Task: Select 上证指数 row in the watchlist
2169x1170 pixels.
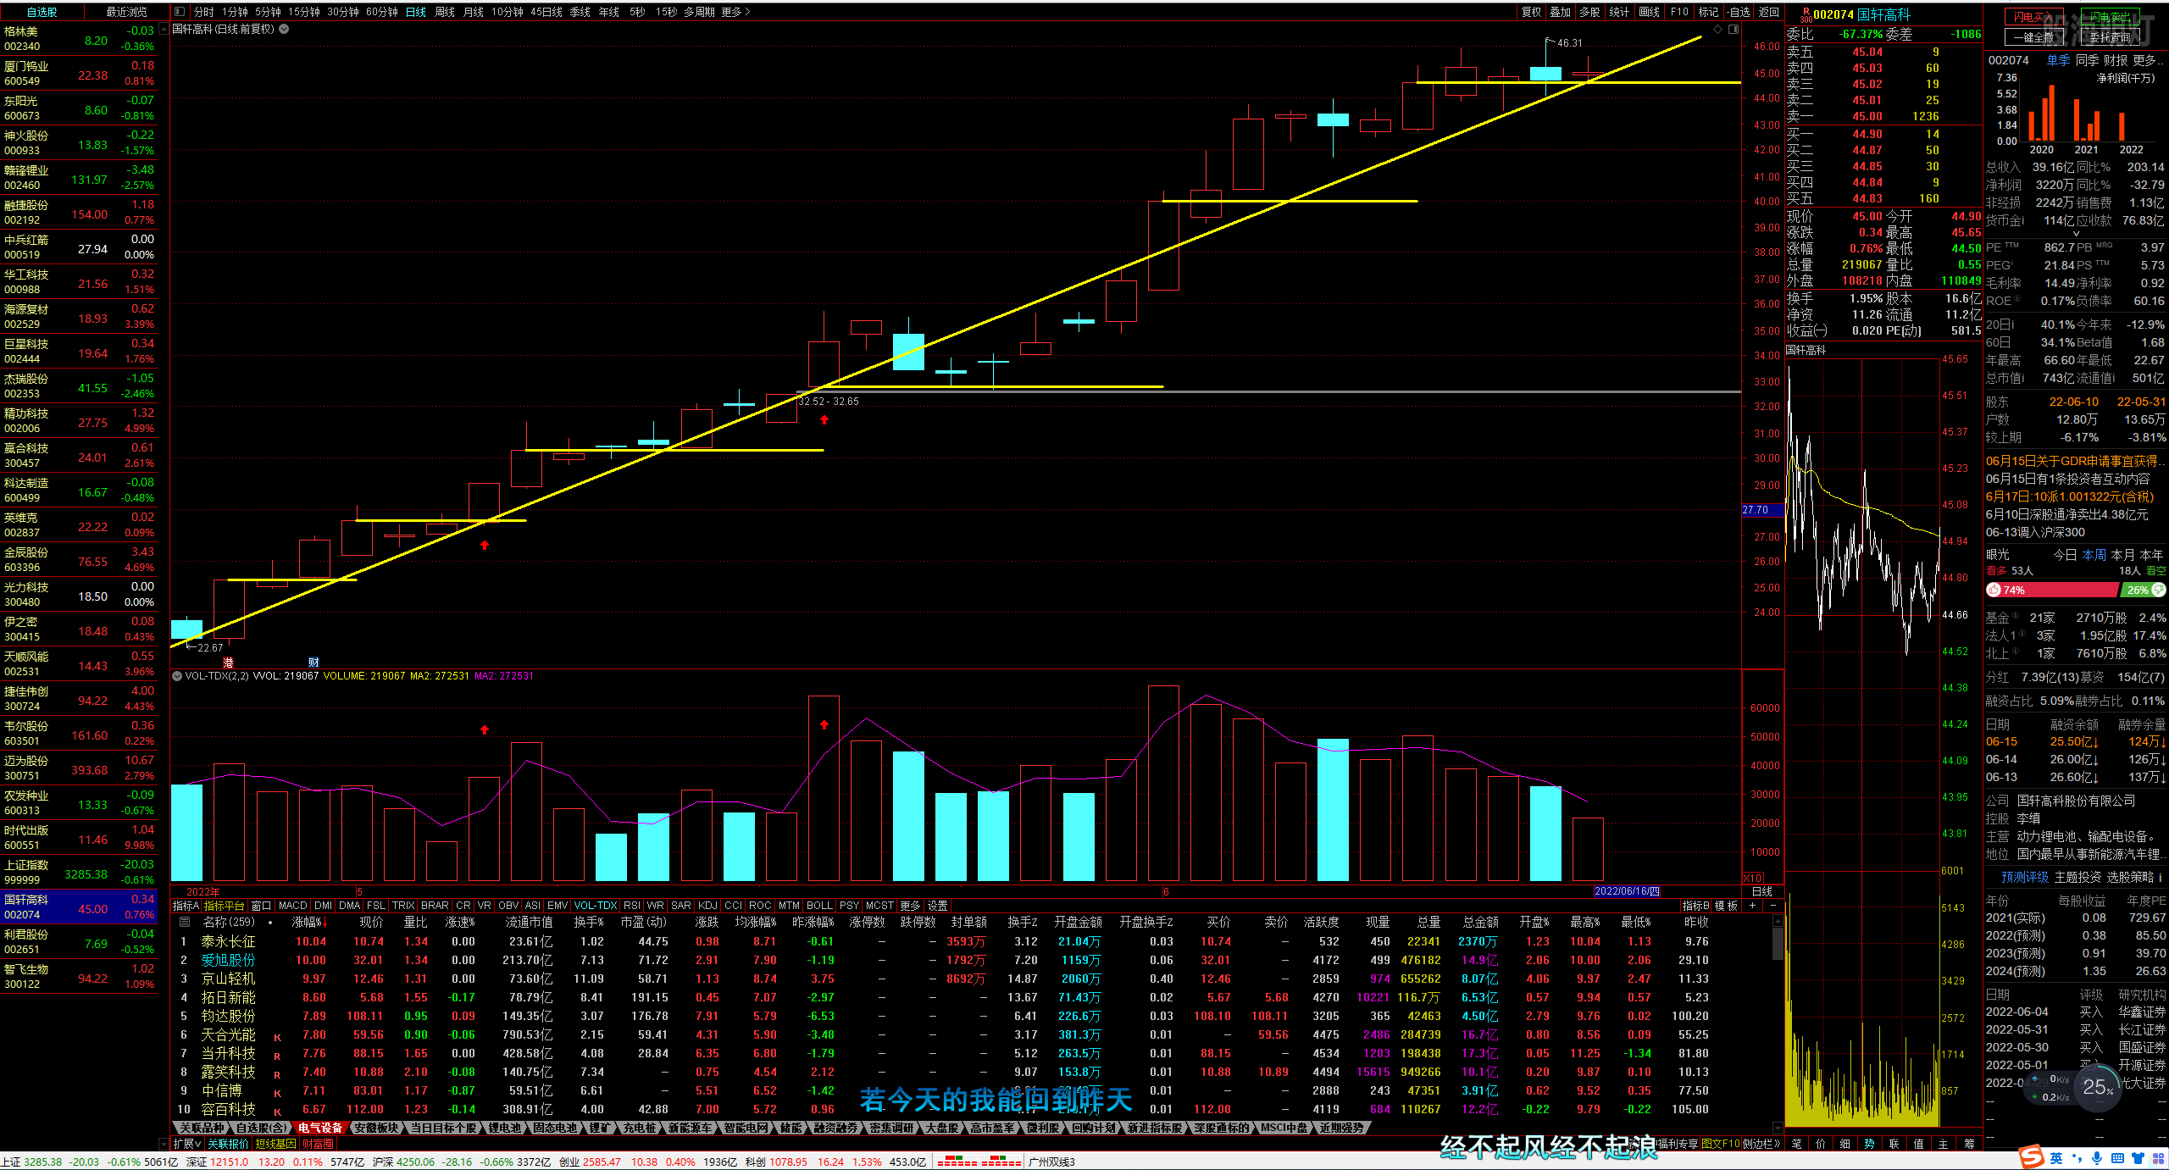Action: tap(79, 872)
